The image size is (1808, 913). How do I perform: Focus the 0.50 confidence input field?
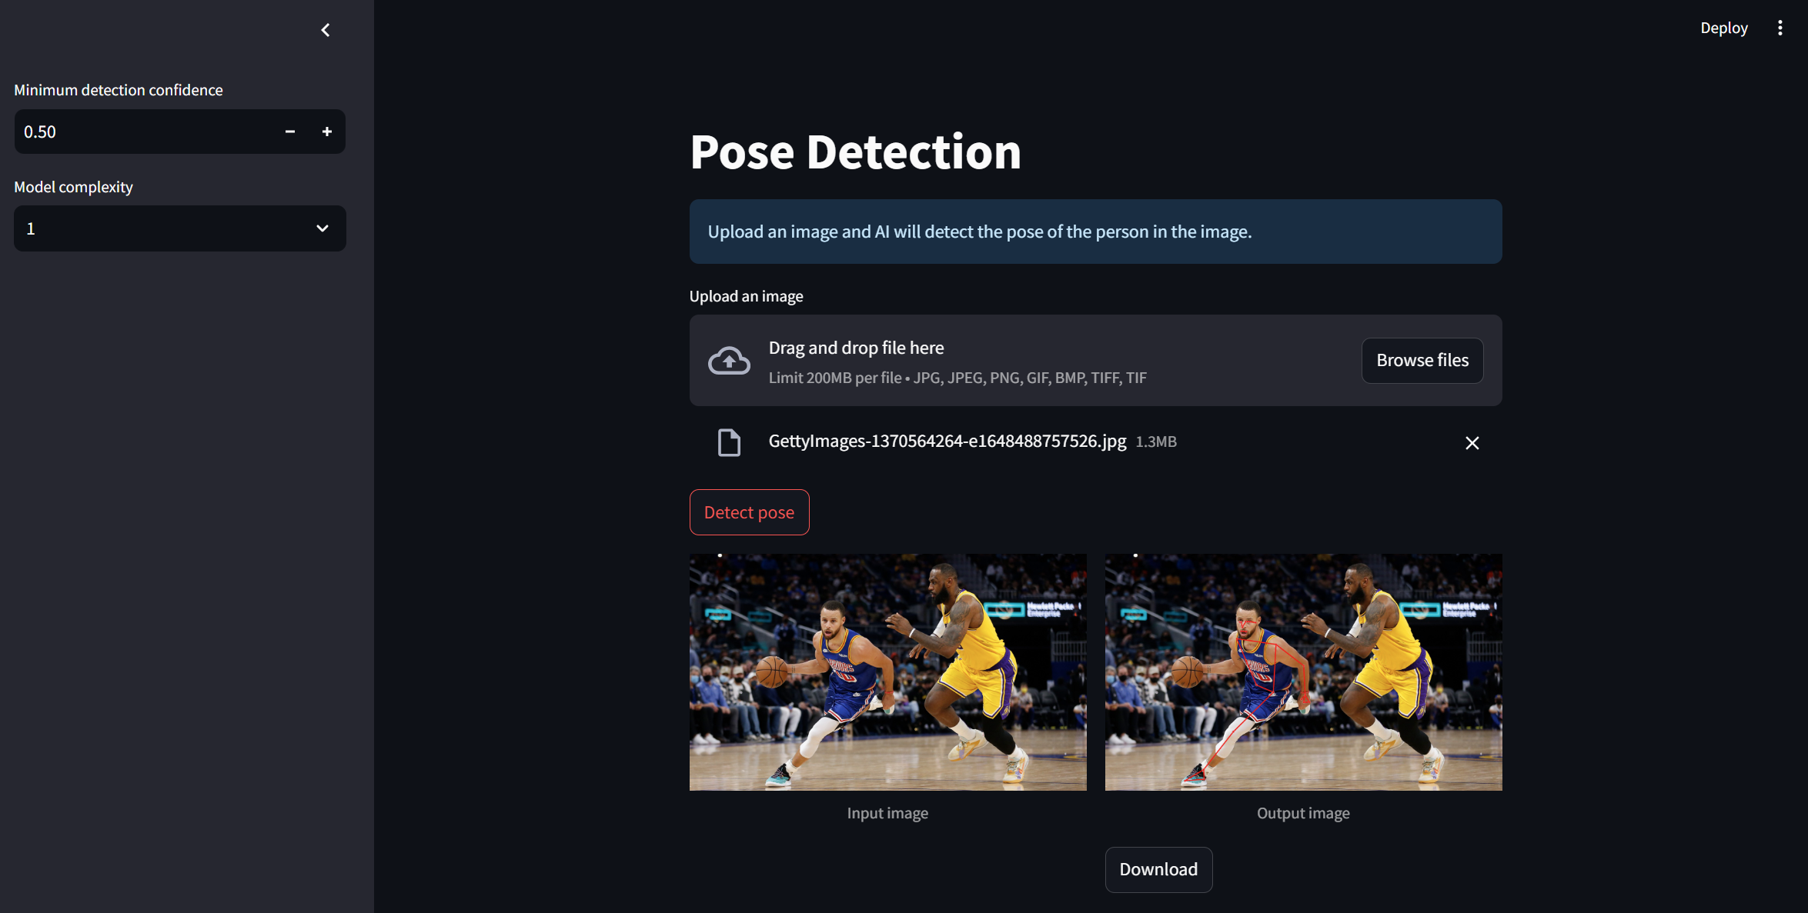pyautogui.click(x=146, y=132)
